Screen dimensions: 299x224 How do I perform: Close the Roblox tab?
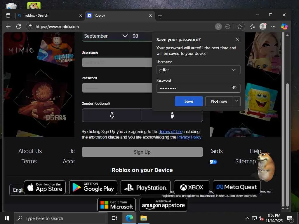pyautogui.click(x=150, y=16)
